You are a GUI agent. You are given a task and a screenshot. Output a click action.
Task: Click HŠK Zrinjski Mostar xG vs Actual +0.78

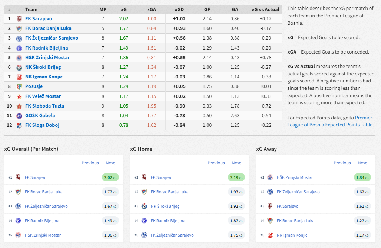point(265,57)
